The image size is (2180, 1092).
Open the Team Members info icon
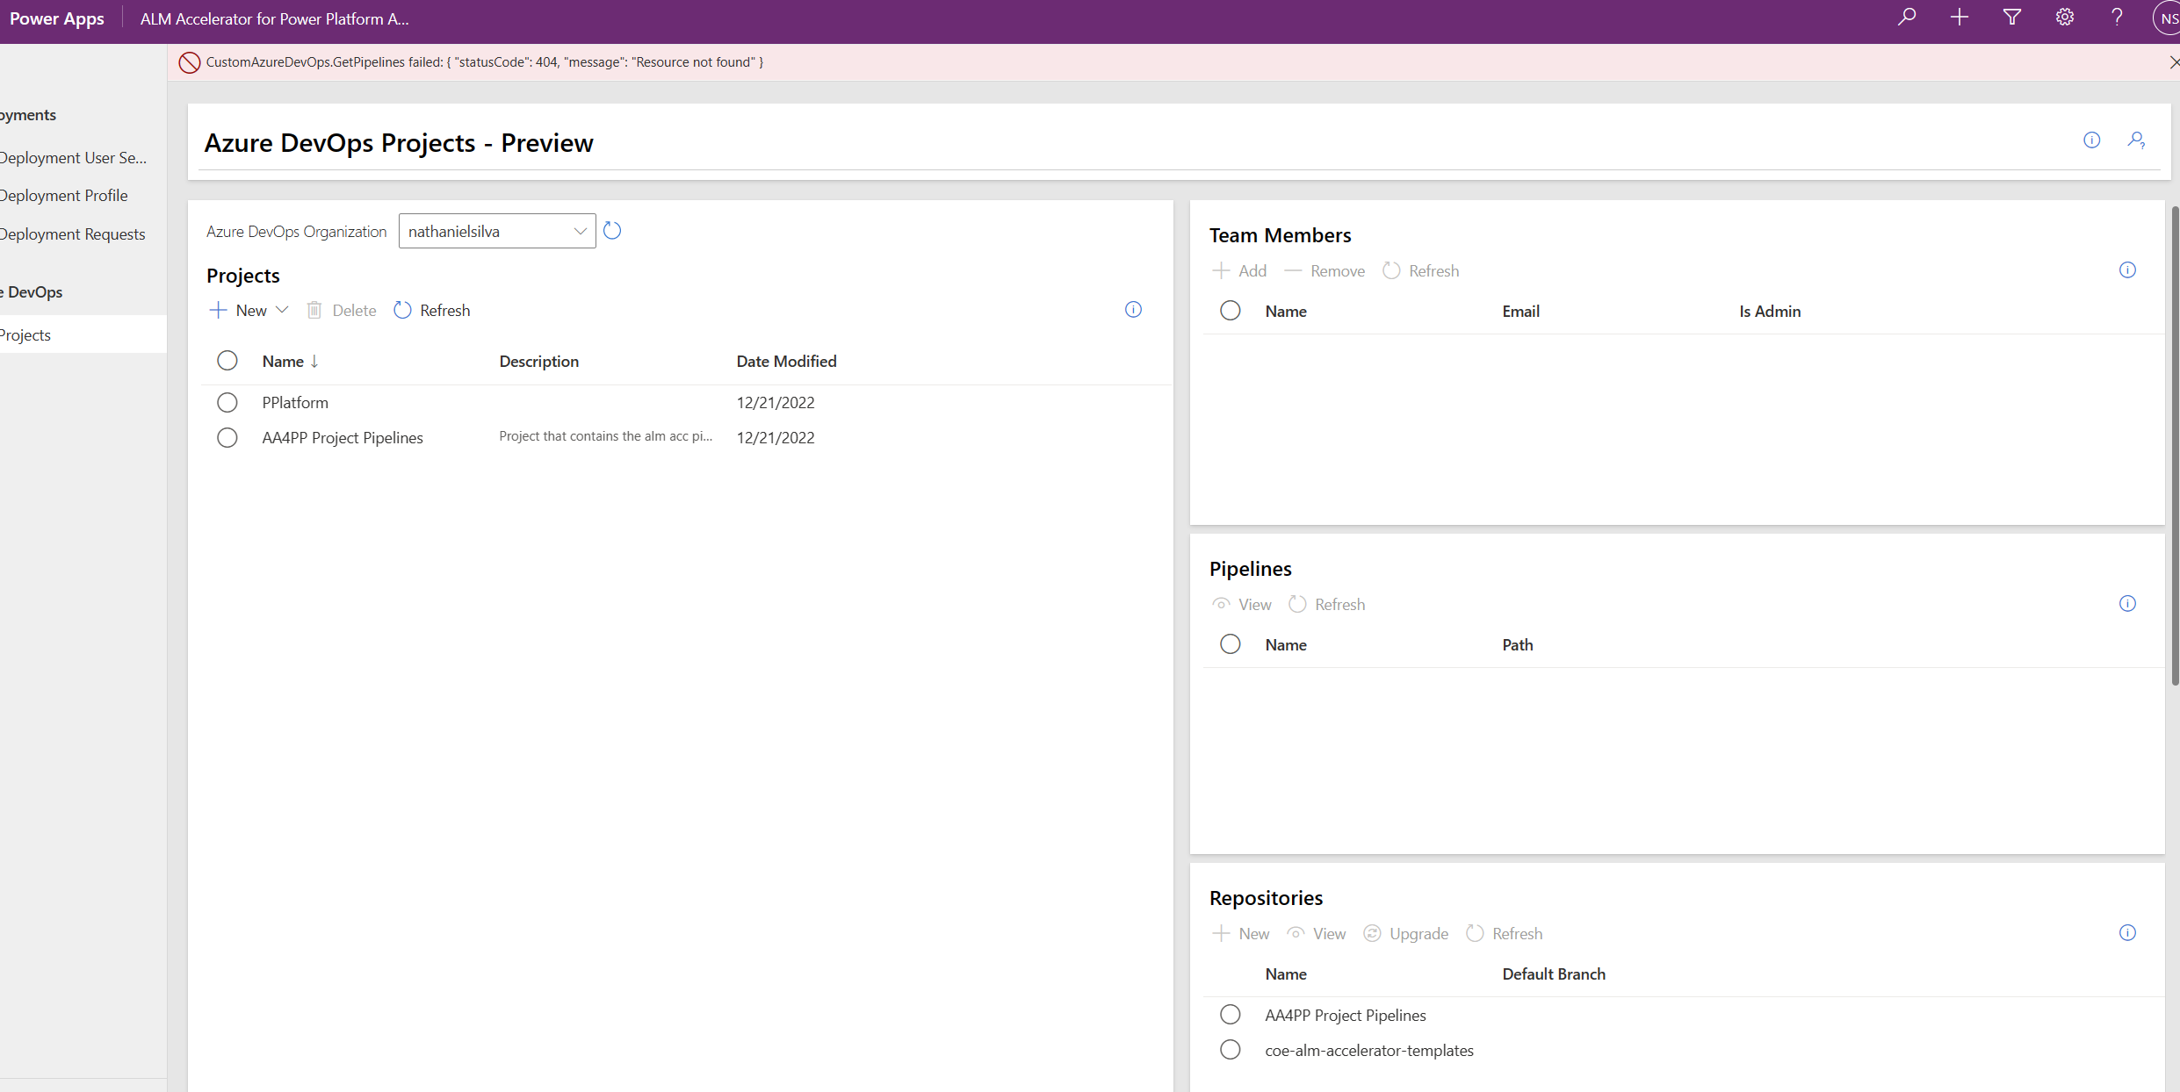[2126, 269]
